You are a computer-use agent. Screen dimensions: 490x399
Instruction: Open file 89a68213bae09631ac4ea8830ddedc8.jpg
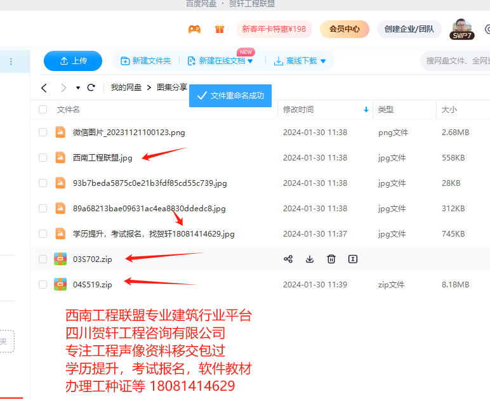[149, 209]
